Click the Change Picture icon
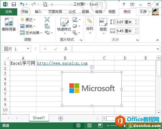Image resolution: width=162 pixels, height=129 pixels. (x=47, y=26)
